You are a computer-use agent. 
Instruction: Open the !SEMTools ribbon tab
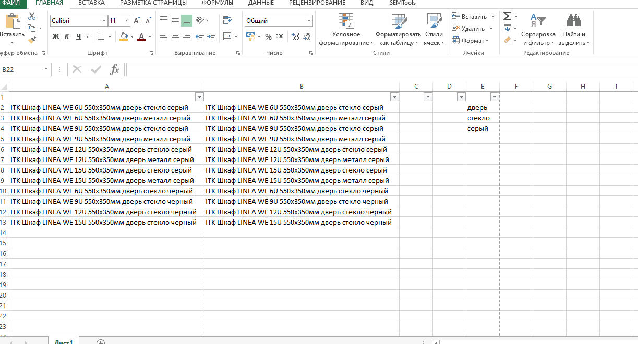pos(402,3)
